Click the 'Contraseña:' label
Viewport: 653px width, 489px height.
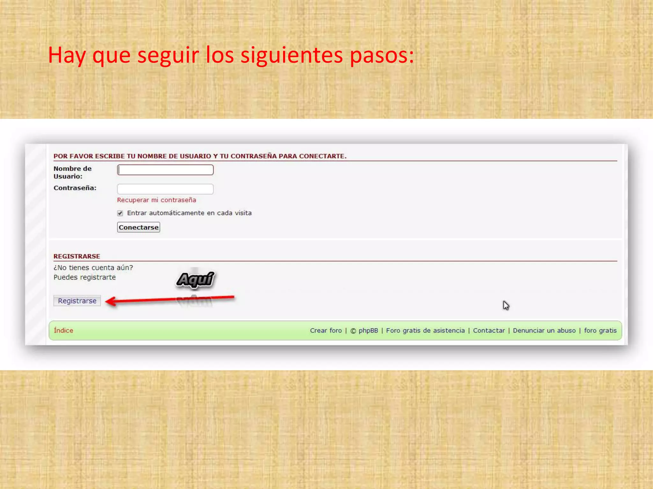75,188
